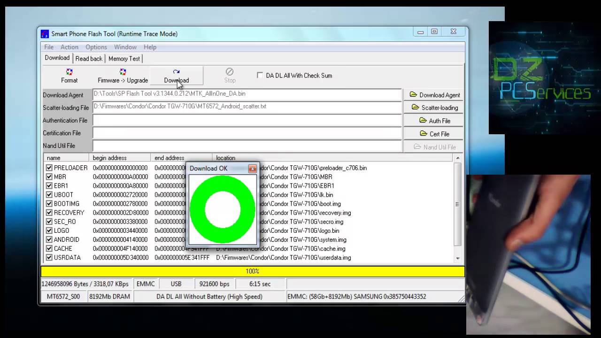Click the partition list scroll-down arrow
The width and height of the screenshot is (601, 338).
coord(458,258)
